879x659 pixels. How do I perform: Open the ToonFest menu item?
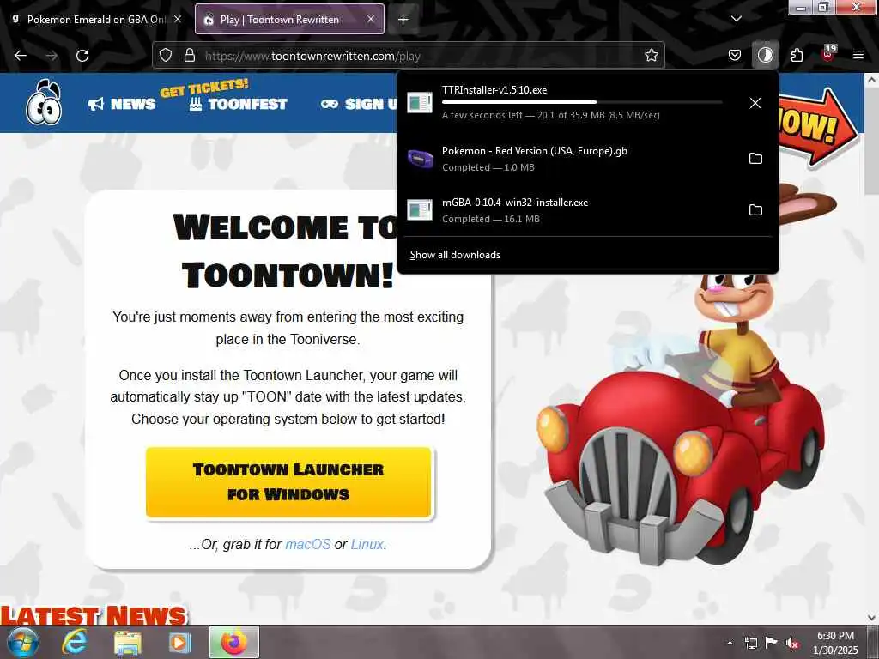click(x=239, y=104)
